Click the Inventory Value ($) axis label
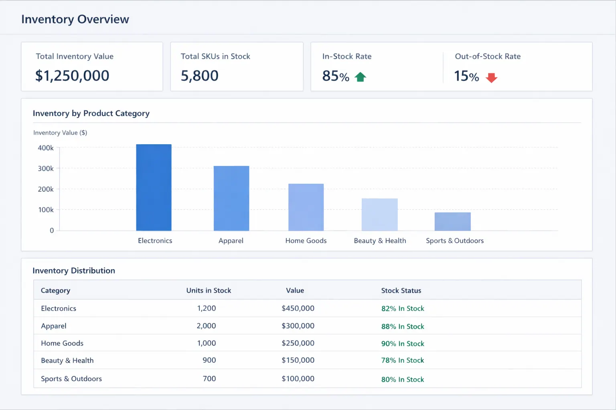616x410 pixels. click(x=60, y=133)
